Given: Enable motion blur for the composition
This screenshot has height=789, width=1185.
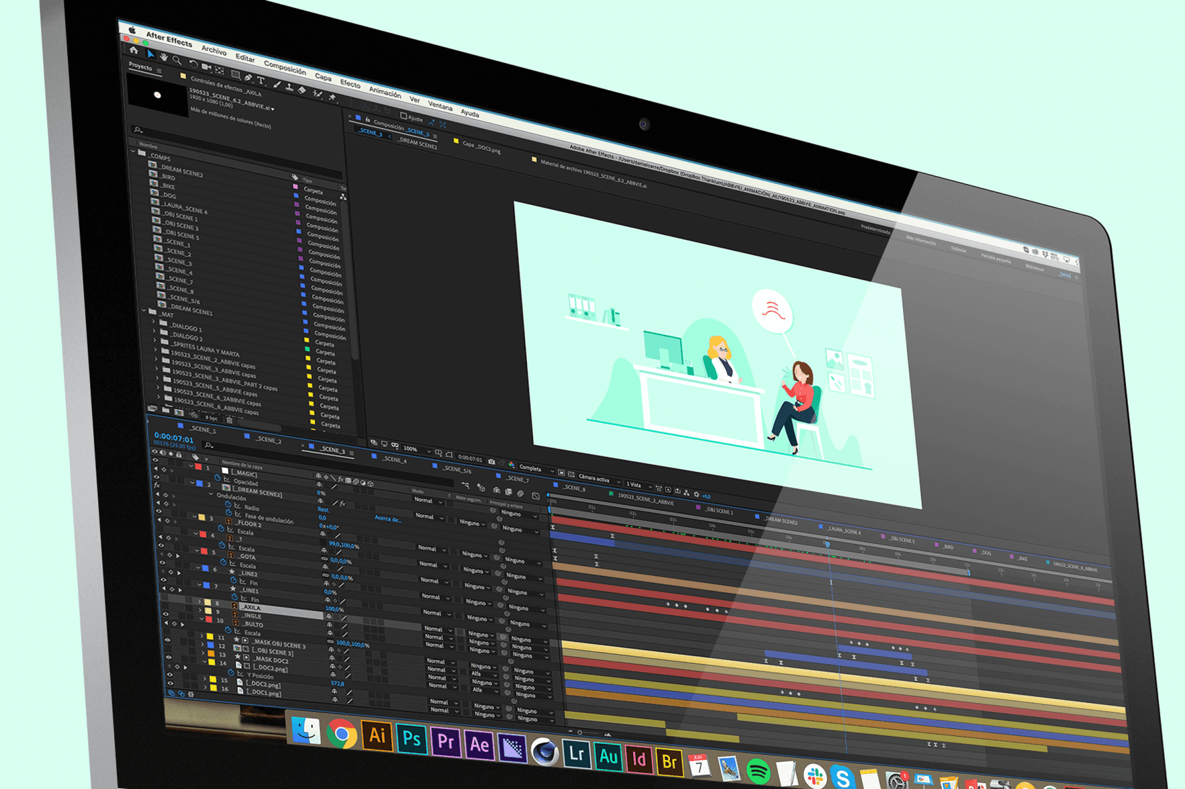Looking at the screenshot, I should pyautogui.click(x=520, y=495).
